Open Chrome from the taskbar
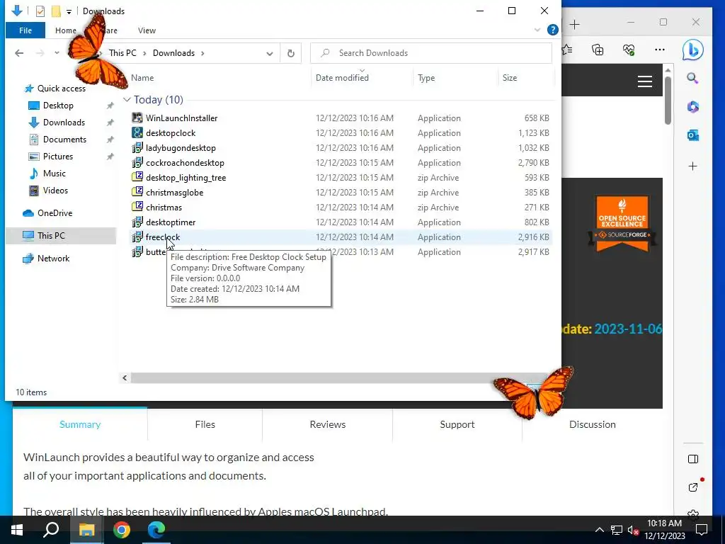 point(122,530)
